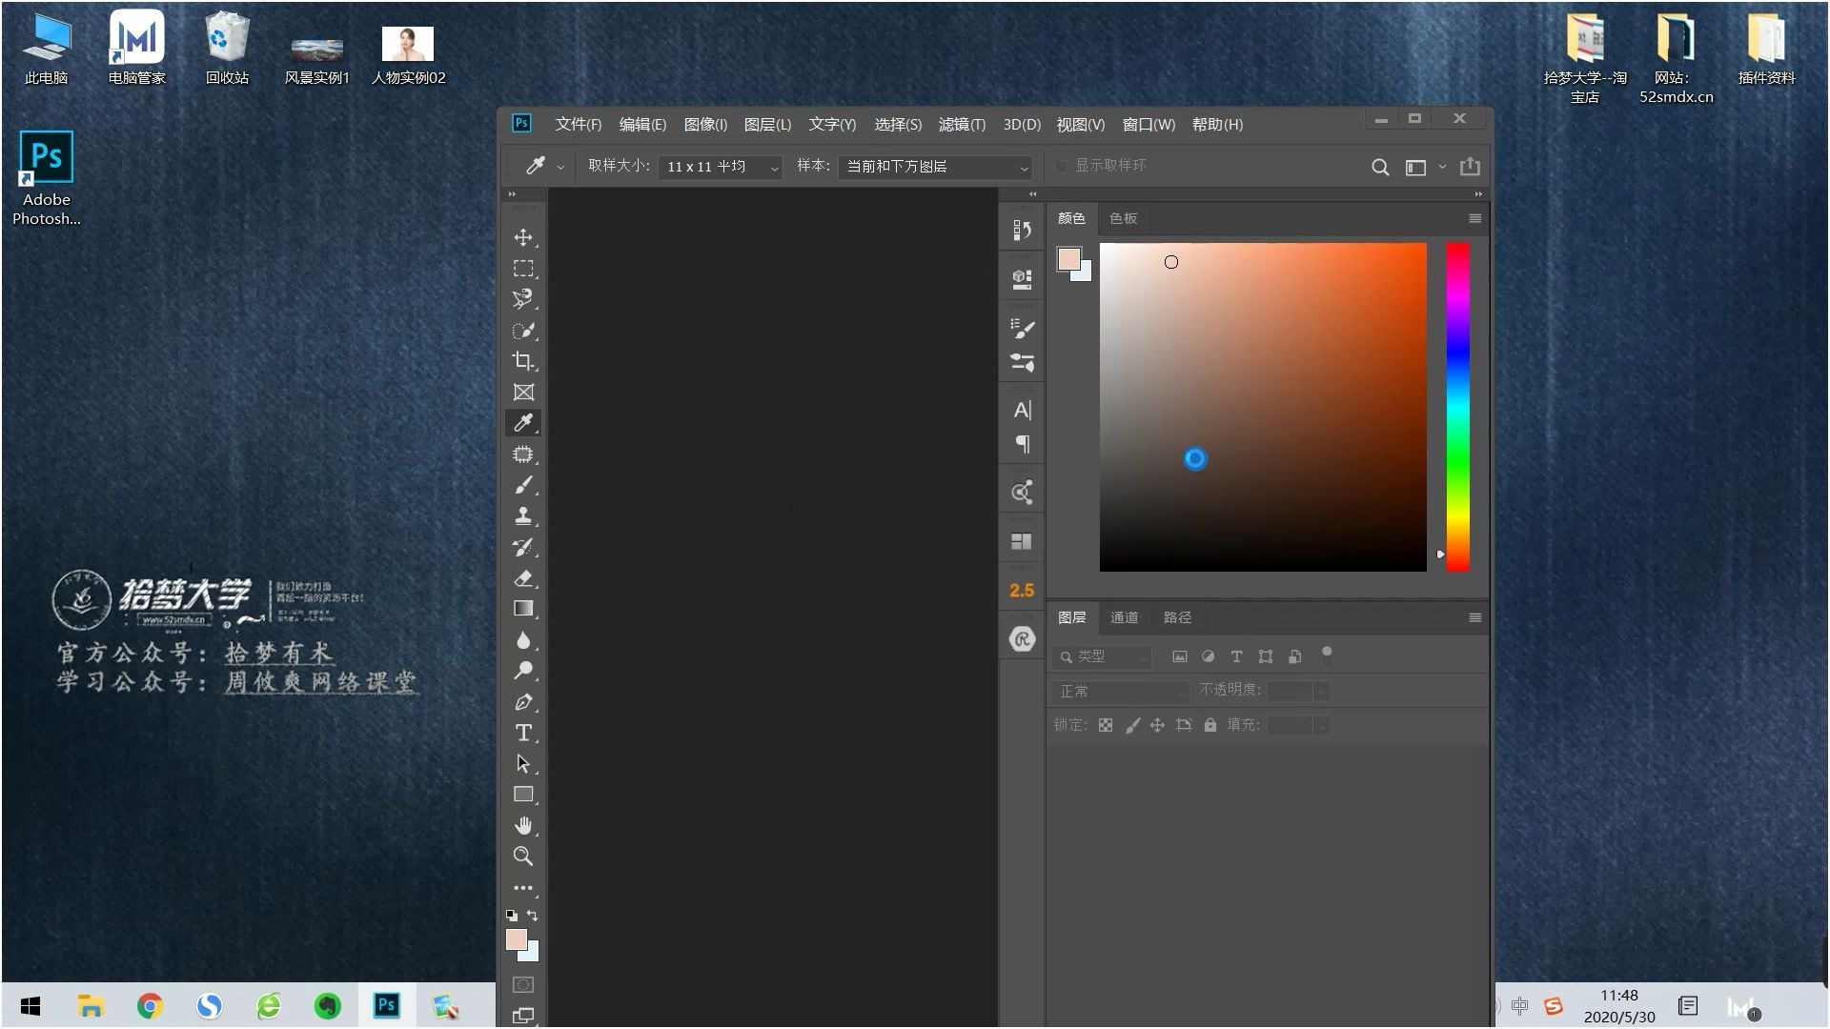Open Photoshop from the Windows taskbar
1830x1029 pixels.
tap(386, 1005)
